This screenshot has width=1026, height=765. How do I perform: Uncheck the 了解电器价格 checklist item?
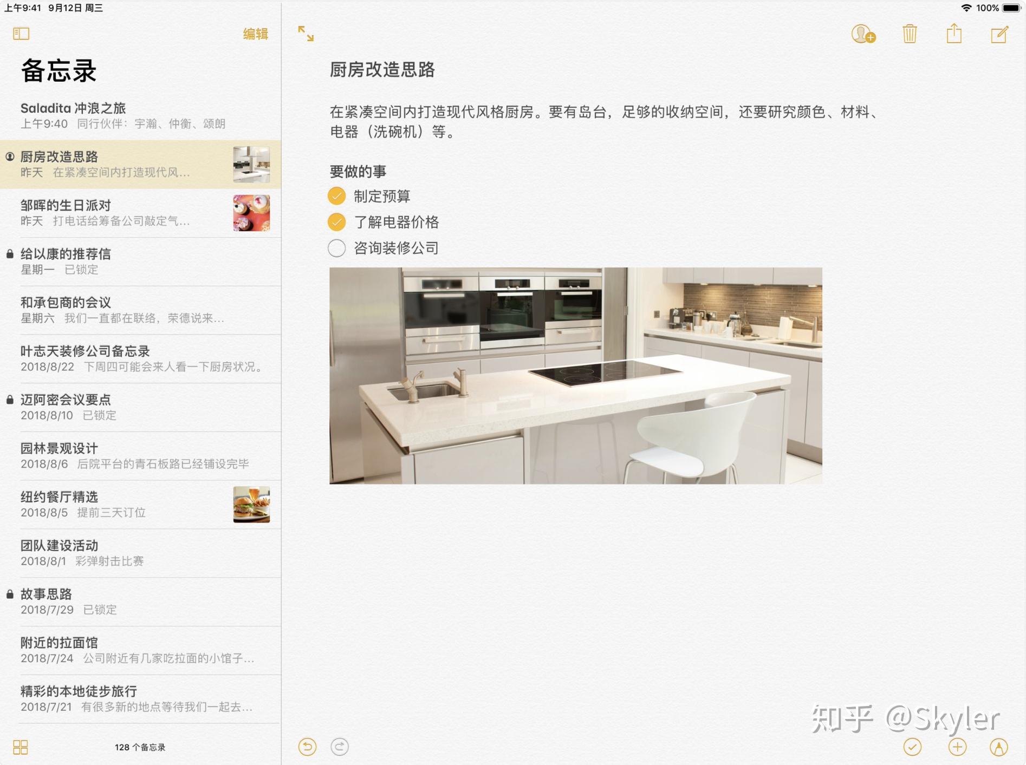(336, 222)
